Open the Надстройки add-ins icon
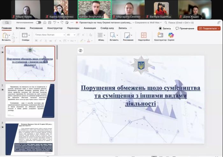The width and height of the screenshot is (223, 157). point(144,35)
